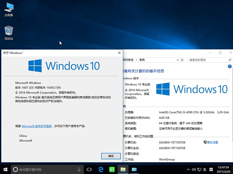This screenshot has width=233, height=174.
Task: Switch the 英 input language indicator
Action: point(205,169)
